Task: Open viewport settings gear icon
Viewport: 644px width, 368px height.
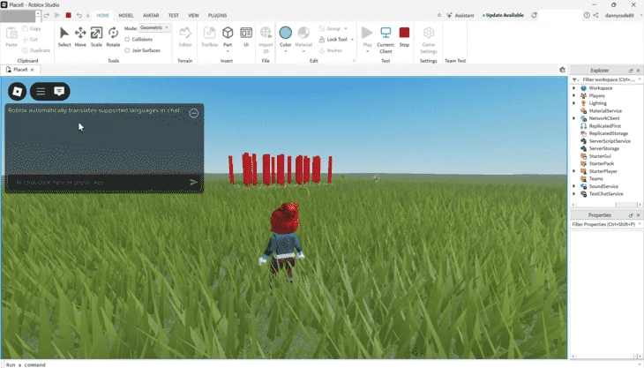Action: (562, 70)
